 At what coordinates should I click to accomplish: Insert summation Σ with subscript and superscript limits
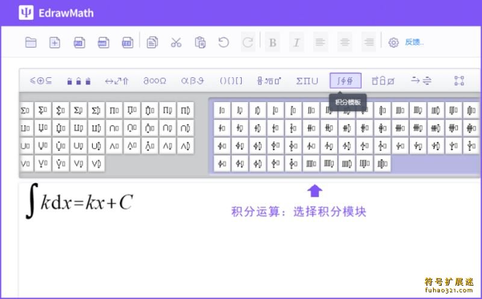[96, 110]
